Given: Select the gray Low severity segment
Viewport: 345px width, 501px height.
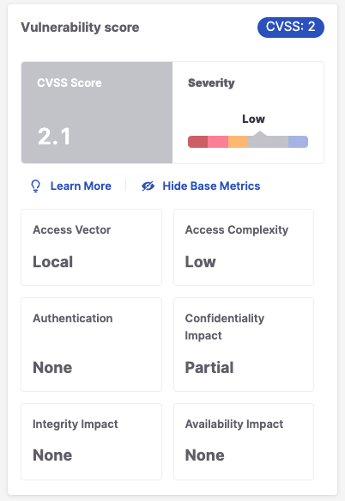Looking at the screenshot, I should (268, 142).
